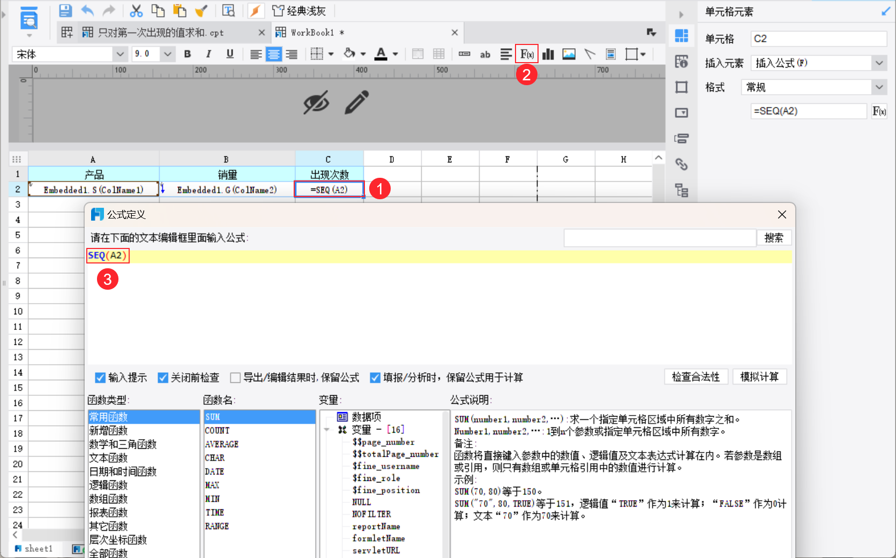The height and width of the screenshot is (558, 896).
Task: Open hyperlink settings in right sidebar
Action: 682,164
